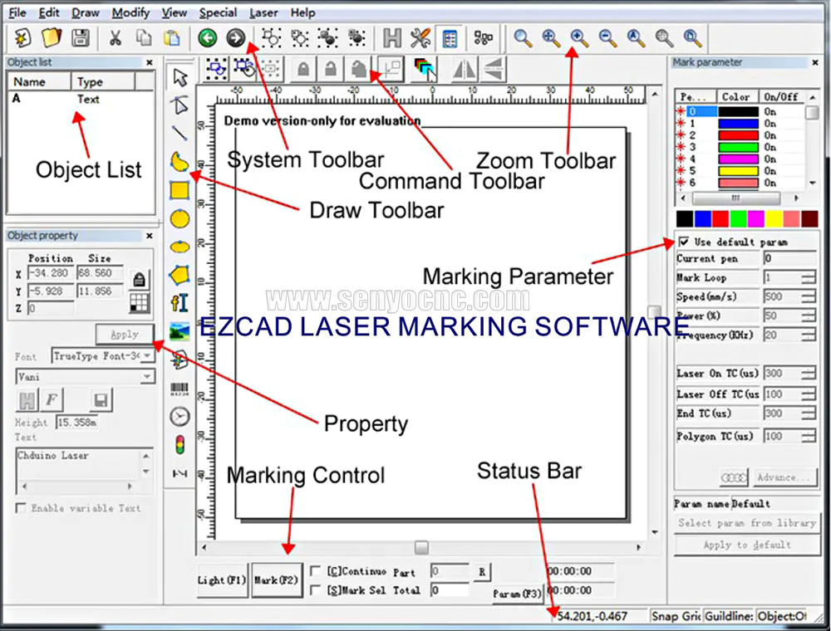Toggle the size lock padlock button

coord(139,279)
